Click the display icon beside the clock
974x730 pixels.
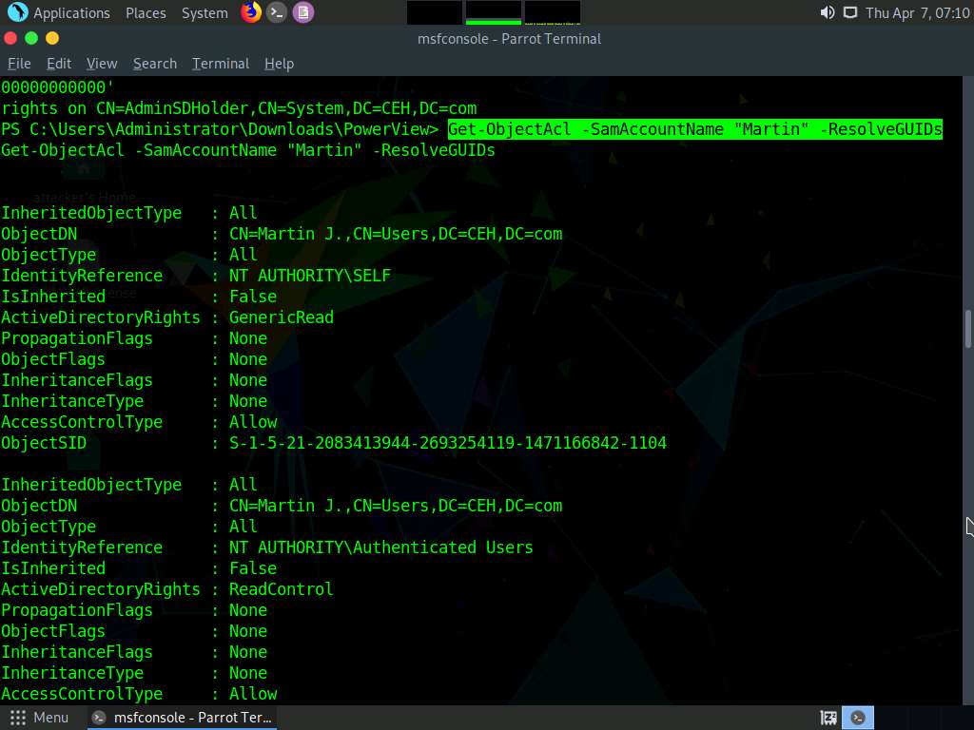pos(849,12)
